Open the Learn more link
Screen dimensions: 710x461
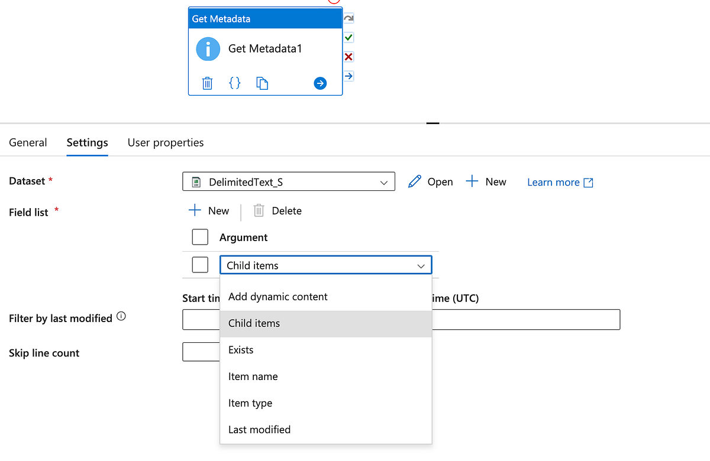[x=554, y=182]
